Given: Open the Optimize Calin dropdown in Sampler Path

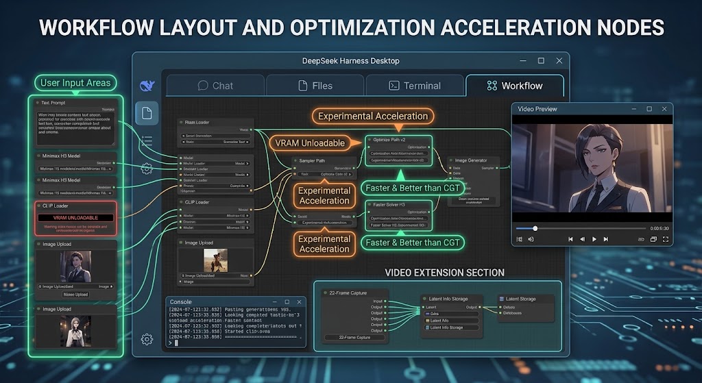Looking at the screenshot, I should pos(326,174).
